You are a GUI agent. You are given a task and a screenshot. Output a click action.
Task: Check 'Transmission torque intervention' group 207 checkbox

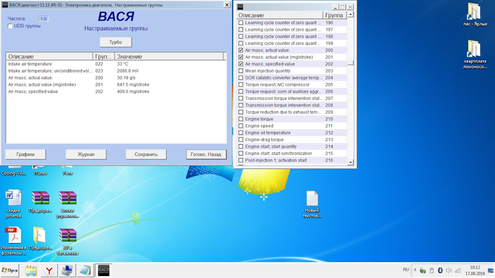pos(241,98)
